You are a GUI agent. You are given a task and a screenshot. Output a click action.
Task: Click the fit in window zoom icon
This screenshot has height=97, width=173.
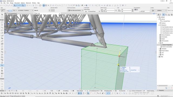(x=16, y=91)
